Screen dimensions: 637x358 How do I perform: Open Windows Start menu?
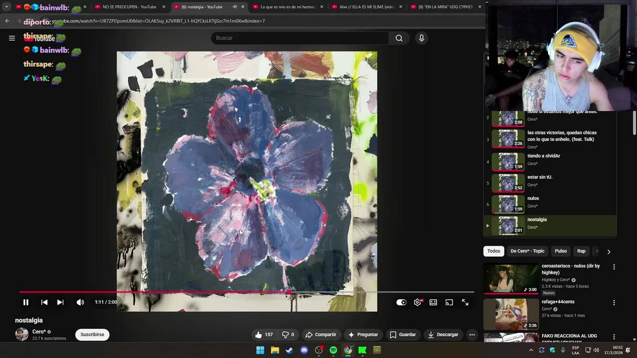[x=260, y=350]
